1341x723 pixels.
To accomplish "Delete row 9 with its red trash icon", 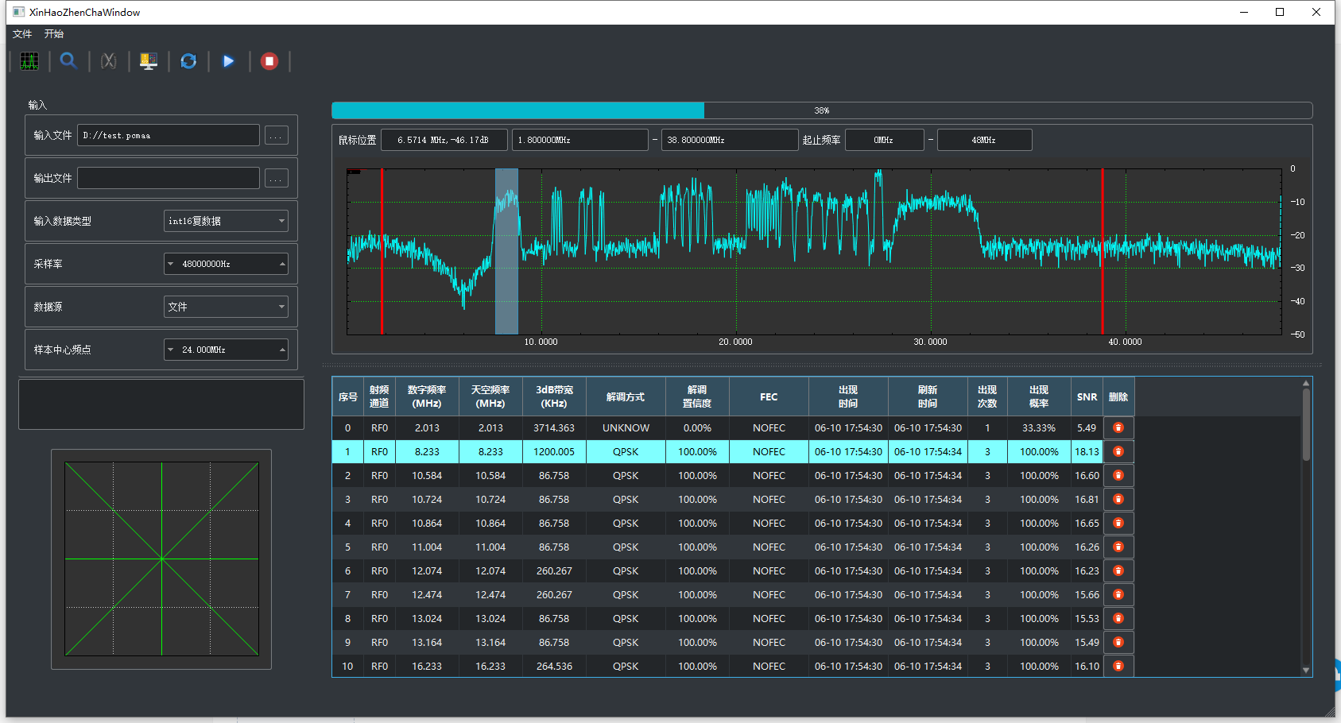I will coord(1118,642).
